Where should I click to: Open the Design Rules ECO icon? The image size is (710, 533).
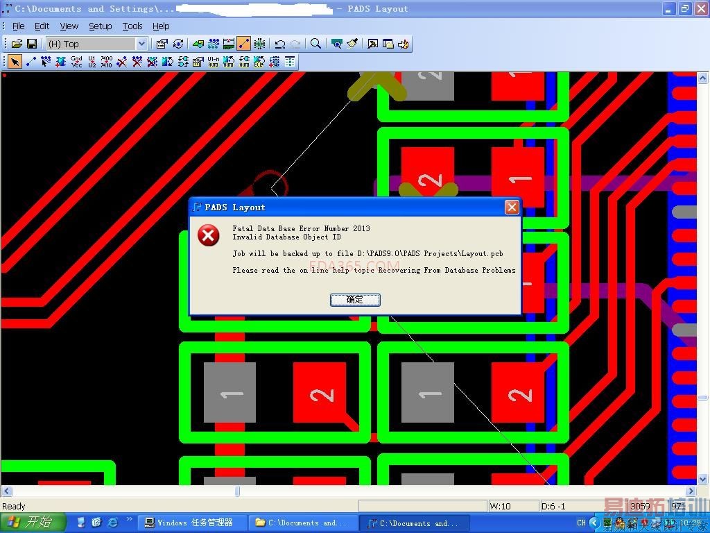pos(198,62)
